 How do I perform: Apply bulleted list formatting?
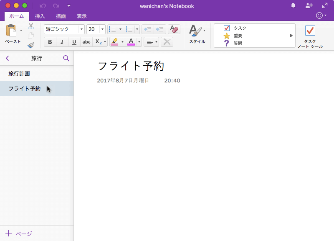[112, 29]
